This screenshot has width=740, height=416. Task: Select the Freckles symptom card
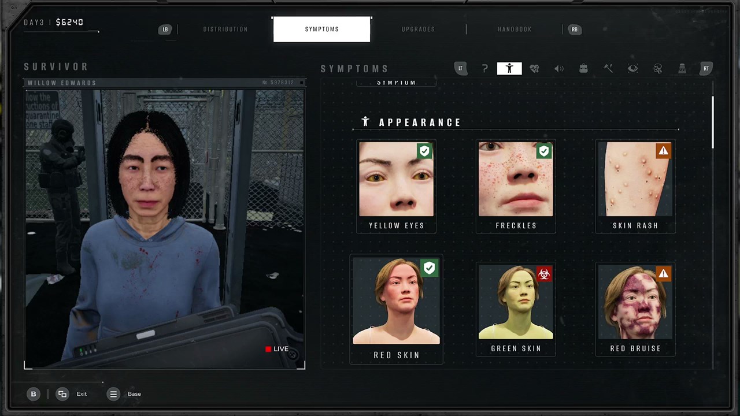[516, 187]
